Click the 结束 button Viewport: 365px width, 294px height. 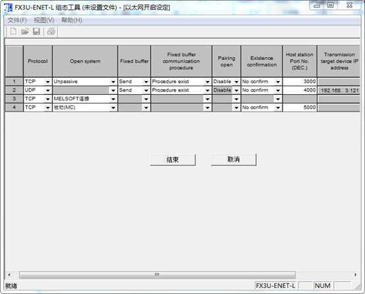point(173,160)
